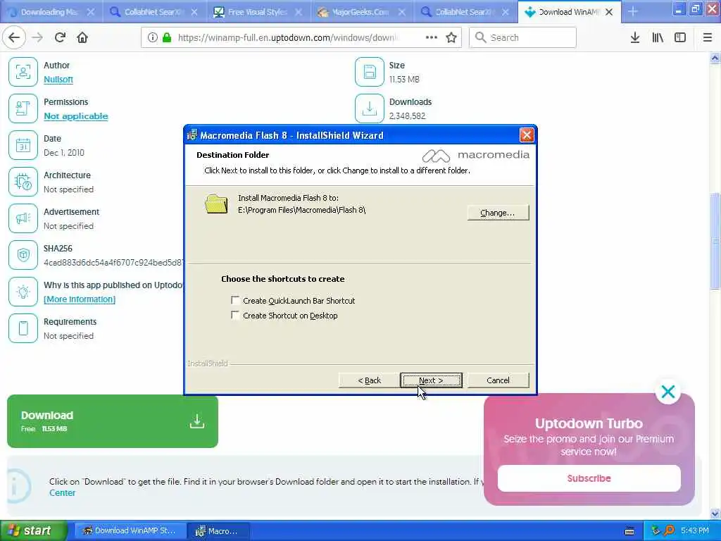Click the SHA256 shield icon
The image size is (721, 541).
coord(23,255)
